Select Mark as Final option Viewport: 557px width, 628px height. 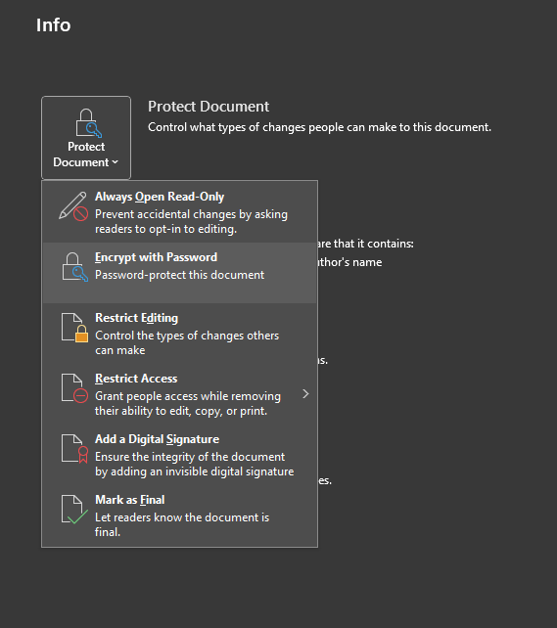tap(179, 516)
